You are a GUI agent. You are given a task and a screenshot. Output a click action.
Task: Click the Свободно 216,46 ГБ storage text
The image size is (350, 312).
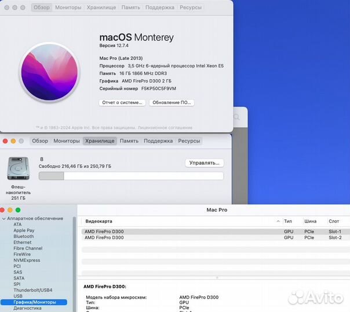click(75, 166)
